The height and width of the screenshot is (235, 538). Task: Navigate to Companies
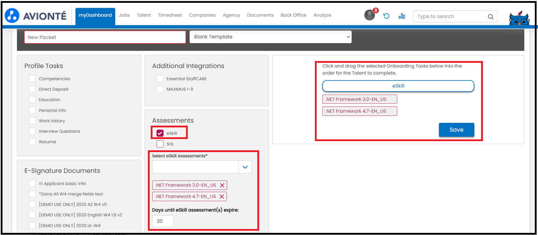click(x=202, y=15)
